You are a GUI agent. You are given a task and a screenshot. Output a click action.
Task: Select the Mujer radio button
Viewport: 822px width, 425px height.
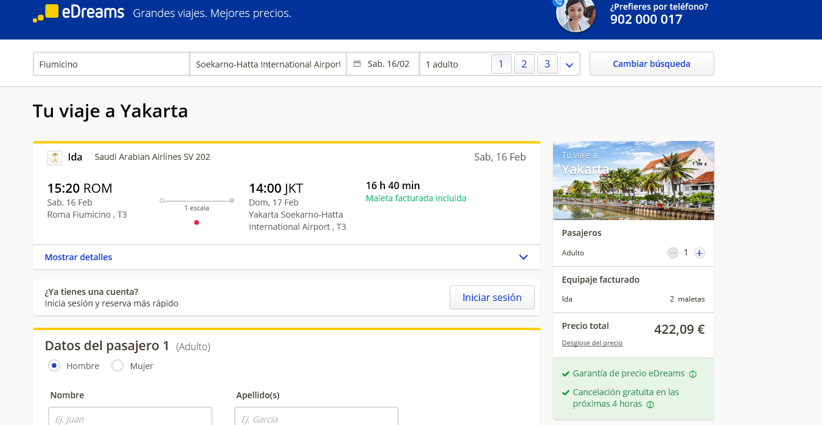pyautogui.click(x=117, y=365)
